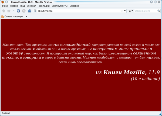The width and height of the screenshot is (162, 116).
Task: Click the Forward navigation arrow
Action: tap(9, 11)
